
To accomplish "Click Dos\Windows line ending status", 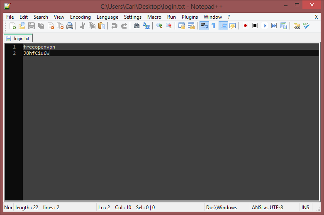I will (x=222, y=208).
